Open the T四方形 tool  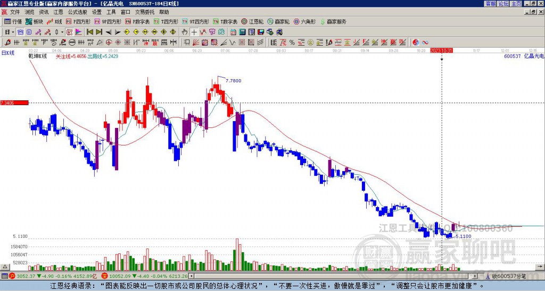click(x=166, y=21)
